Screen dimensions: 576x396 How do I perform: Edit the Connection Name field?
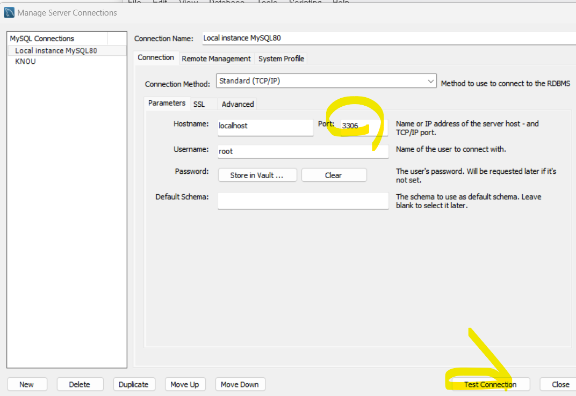389,38
